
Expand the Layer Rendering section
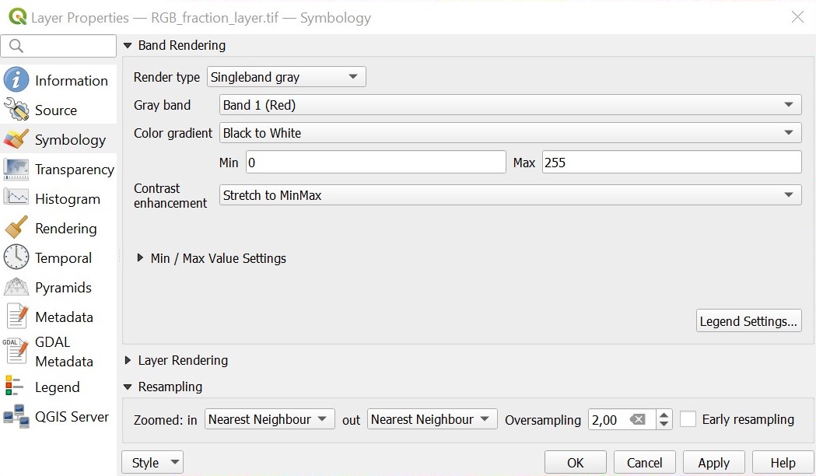[x=128, y=361]
